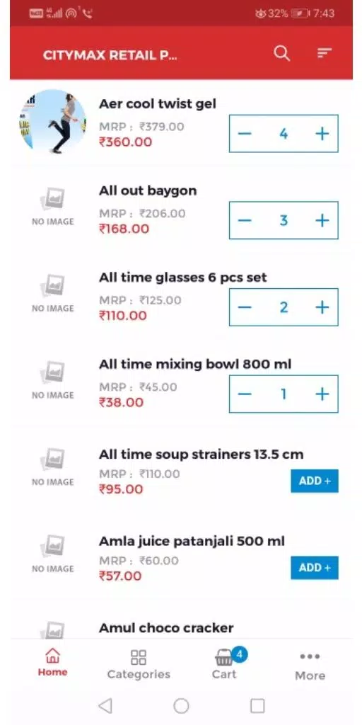The width and height of the screenshot is (362, 725).
Task: Increase All time glasses 6 pcs quantity
Action: [x=322, y=307]
